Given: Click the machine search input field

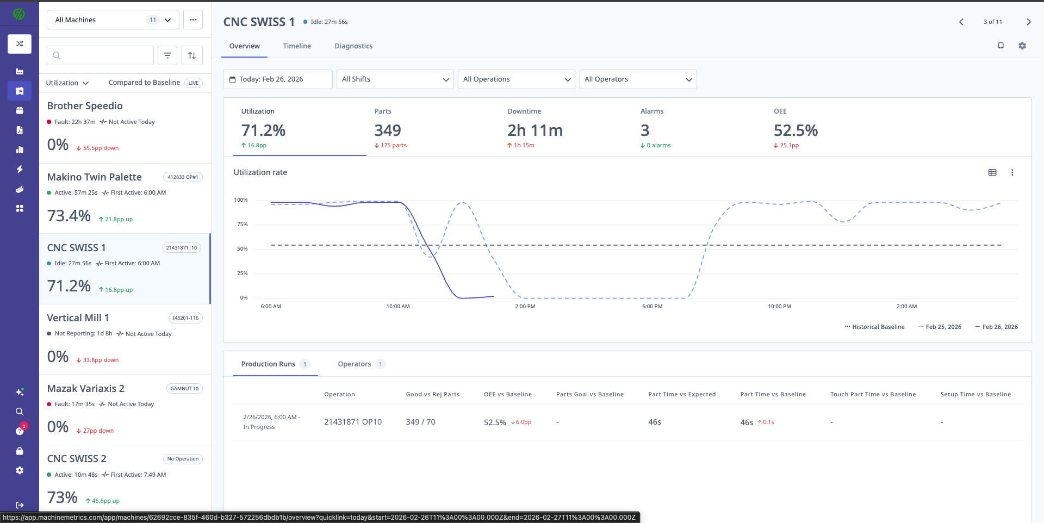Looking at the screenshot, I should click(100, 55).
